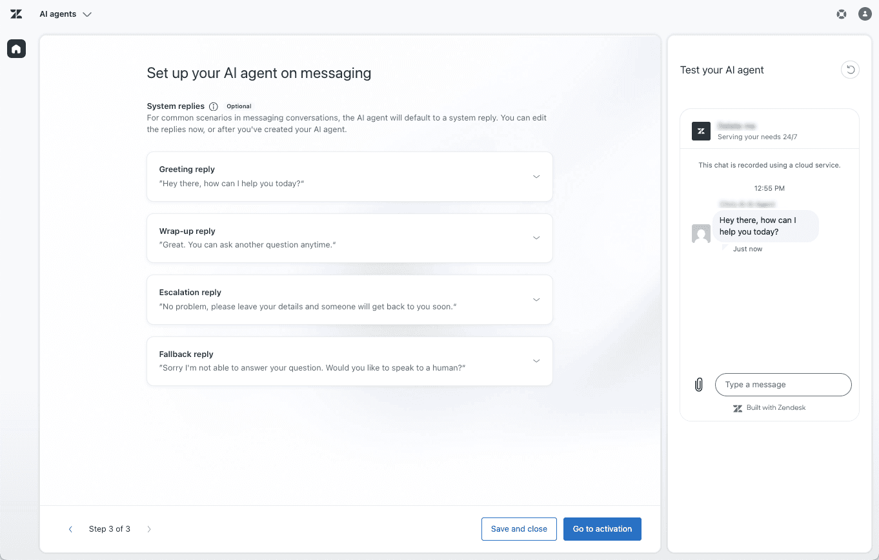
Task: Click Go to activation
Action: pyautogui.click(x=602, y=529)
